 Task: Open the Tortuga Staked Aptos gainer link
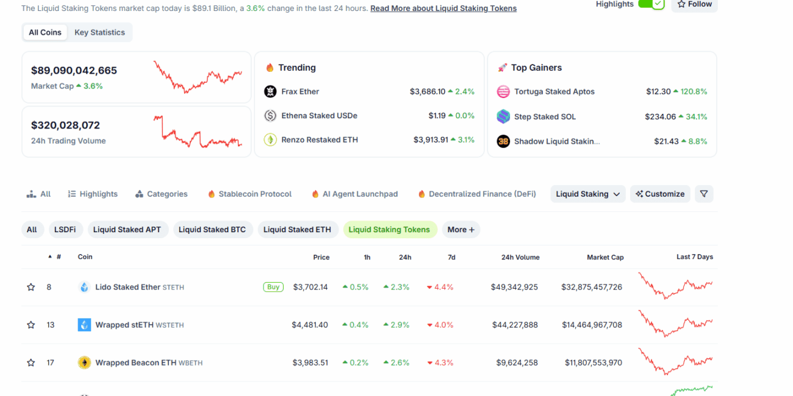pos(554,91)
